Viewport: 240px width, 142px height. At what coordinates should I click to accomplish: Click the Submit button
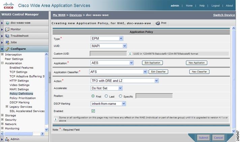pyautogui.click(x=203, y=138)
